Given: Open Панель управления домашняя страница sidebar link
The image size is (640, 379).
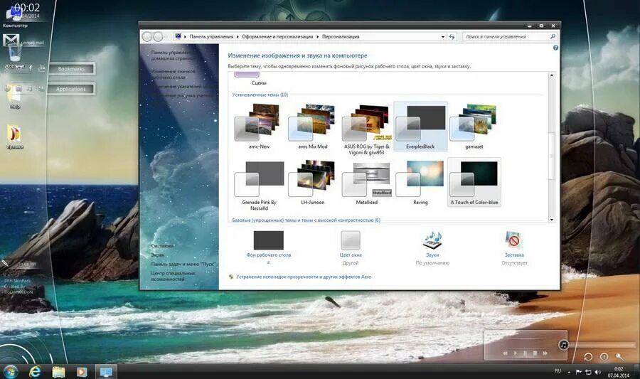Looking at the screenshot, I should pyautogui.click(x=171, y=55).
